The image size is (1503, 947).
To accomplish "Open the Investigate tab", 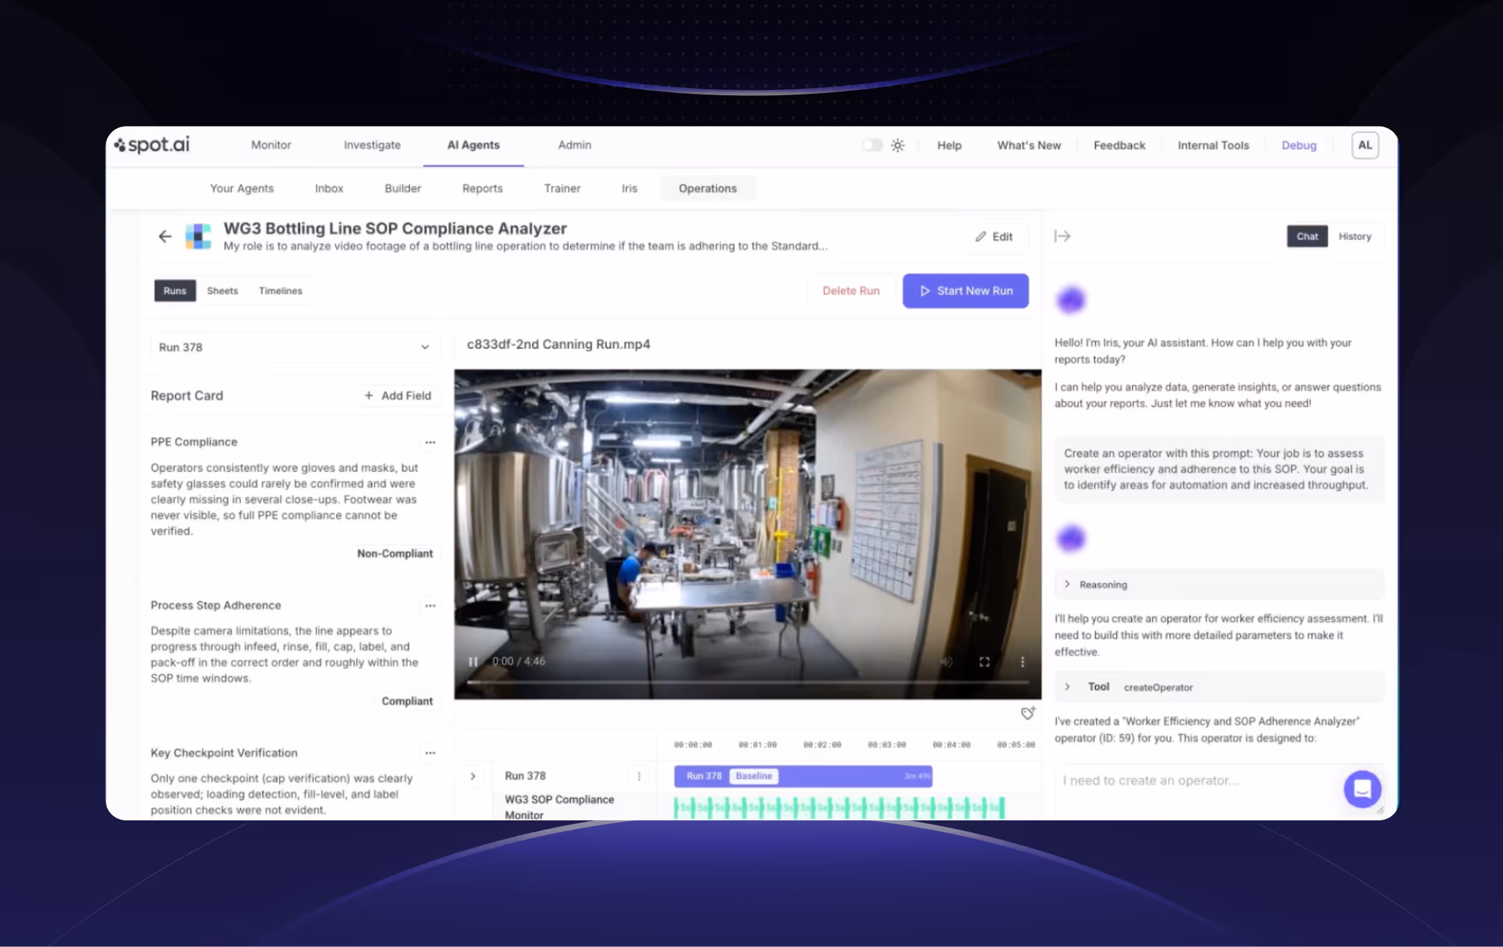I will click(x=372, y=145).
